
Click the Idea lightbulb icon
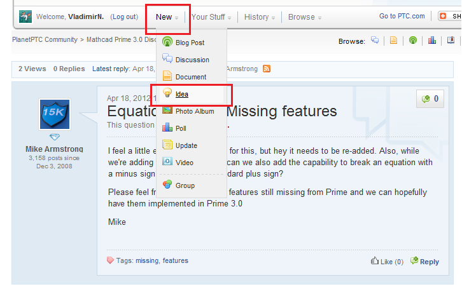point(167,93)
